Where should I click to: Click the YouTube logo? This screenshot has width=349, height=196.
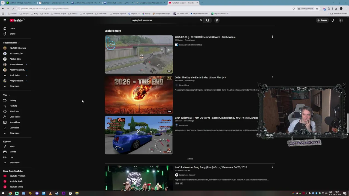pyautogui.click(x=16, y=20)
